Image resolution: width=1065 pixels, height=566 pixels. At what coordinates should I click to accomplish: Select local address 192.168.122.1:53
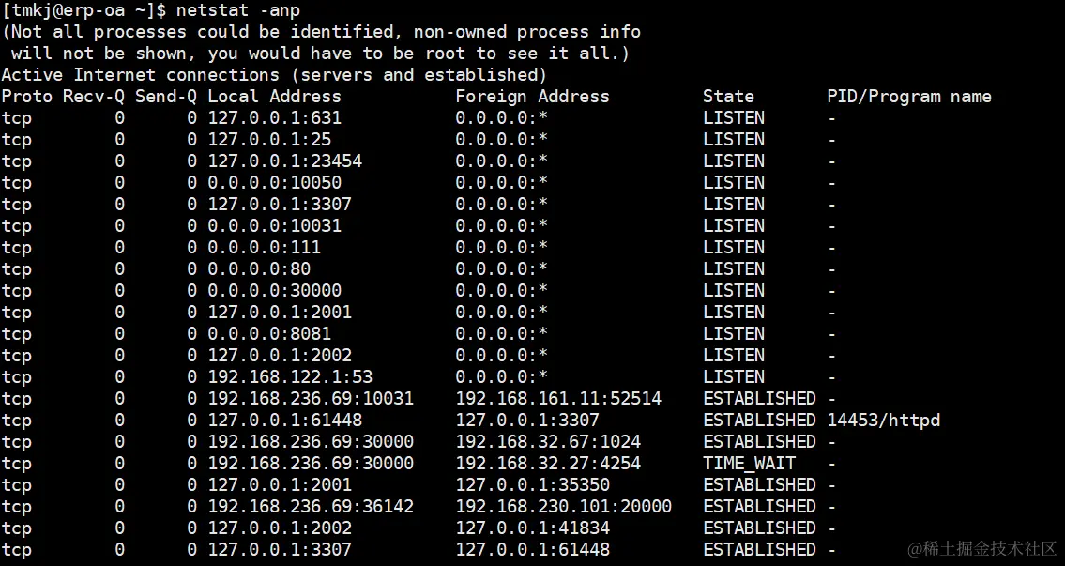point(290,377)
